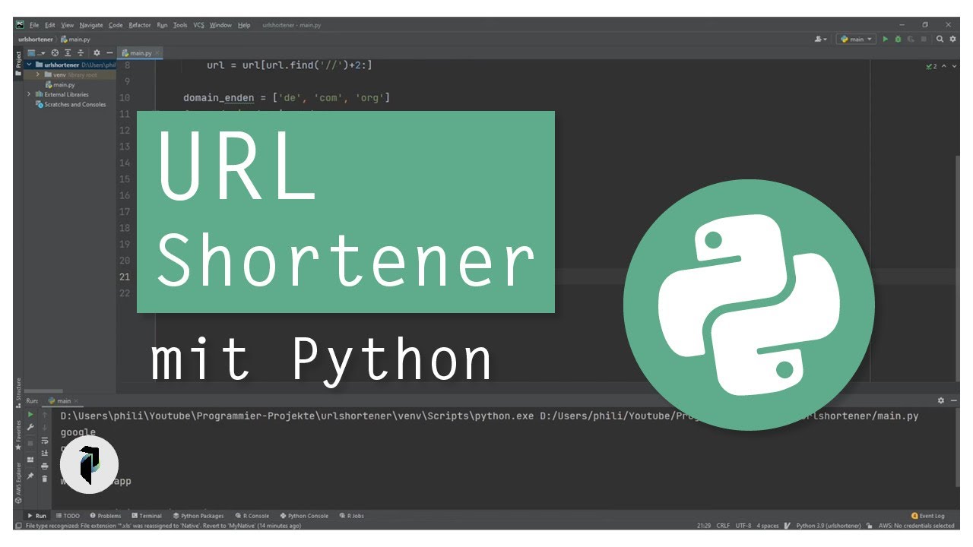The width and height of the screenshot is (973, 547).
Task: Clear Run console with trash icon
Action: [45, 479]
